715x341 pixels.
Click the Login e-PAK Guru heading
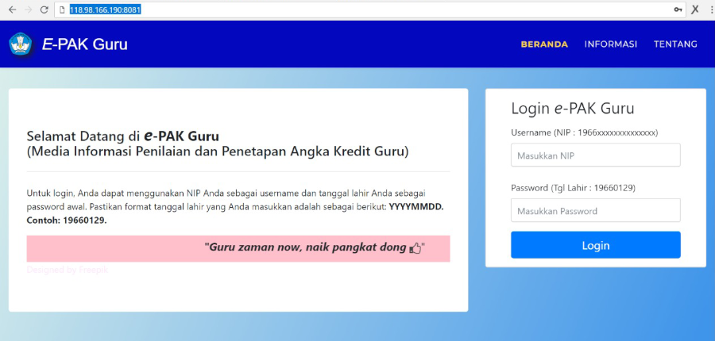coord(573,109)
